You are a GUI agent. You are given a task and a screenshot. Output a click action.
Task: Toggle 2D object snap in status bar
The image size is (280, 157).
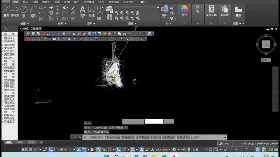click(84, 150)
